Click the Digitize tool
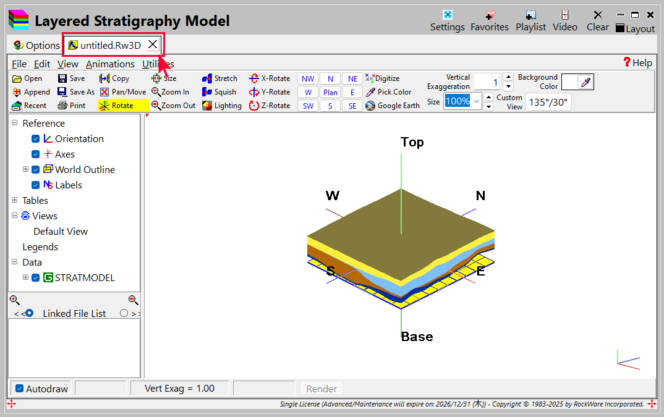The width and height of the screenshot is (664, 417). pos(382,78)
